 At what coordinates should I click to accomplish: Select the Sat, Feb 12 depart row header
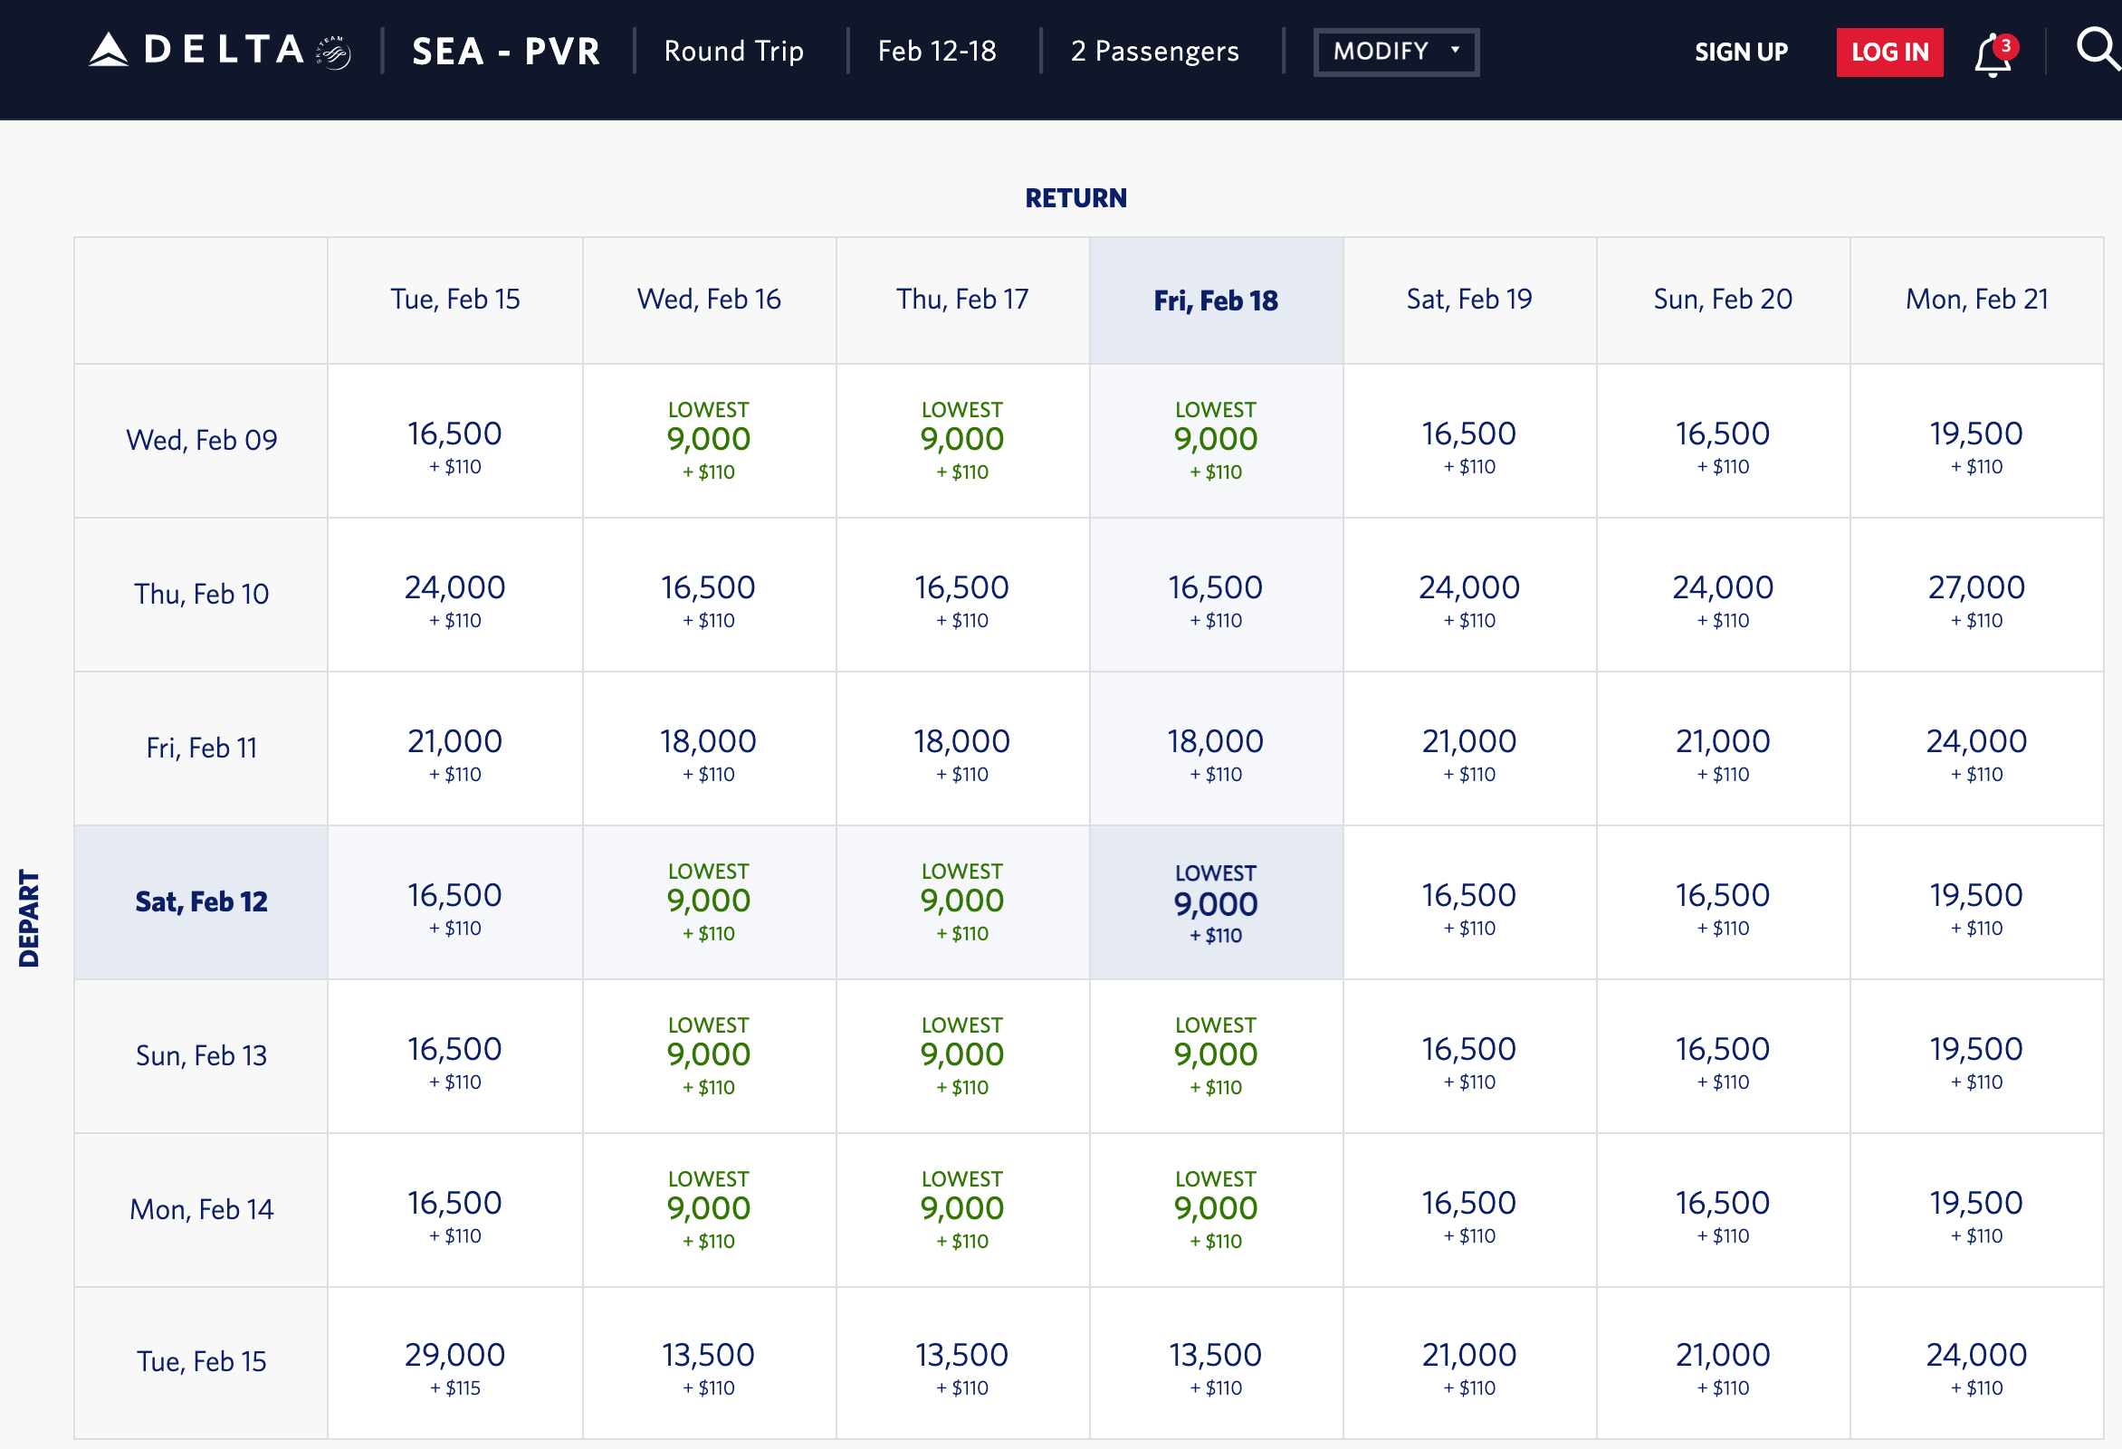pos(201,901)
